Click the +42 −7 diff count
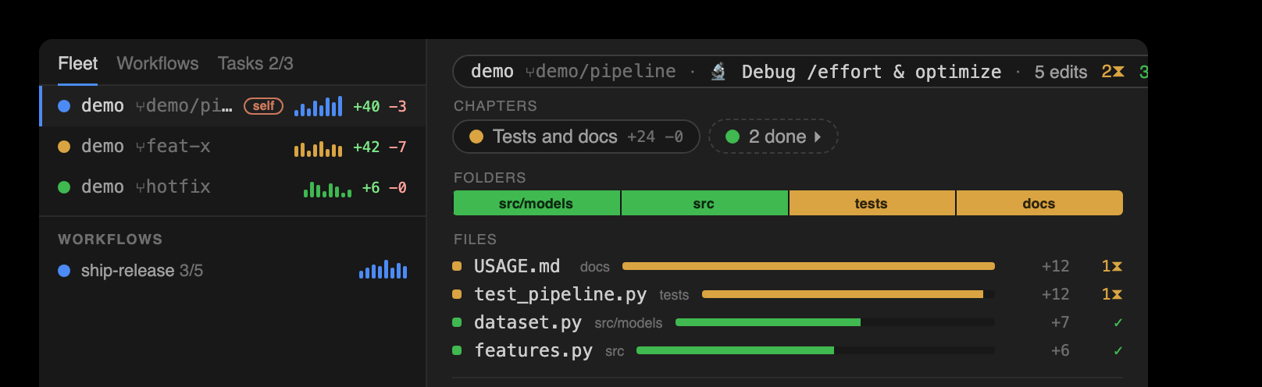Screen dimensions: 1262x387 click(380, 147)
